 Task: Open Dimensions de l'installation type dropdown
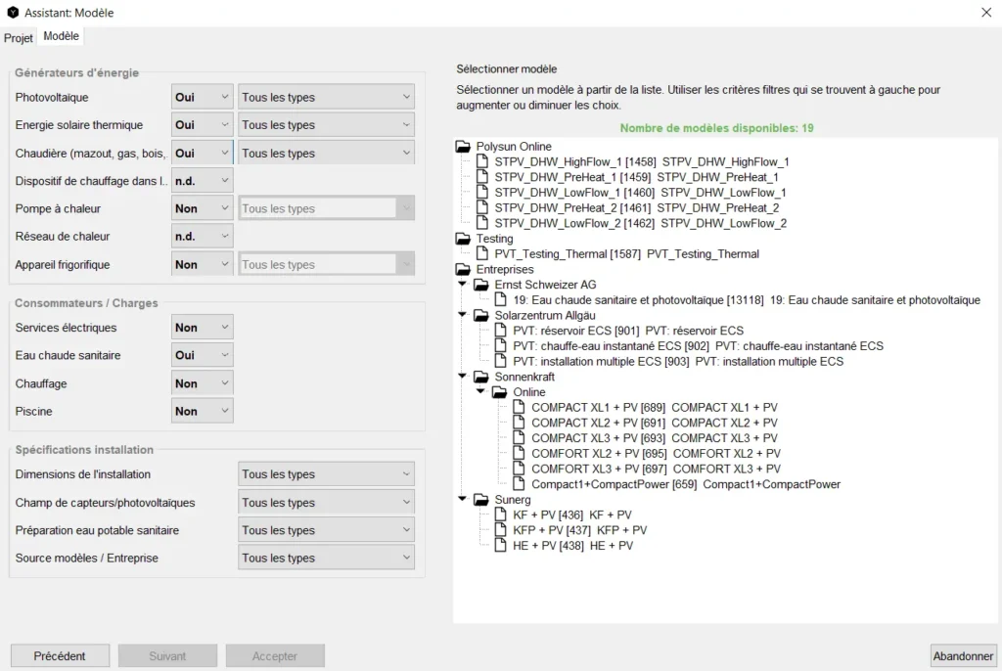(326, 474)
